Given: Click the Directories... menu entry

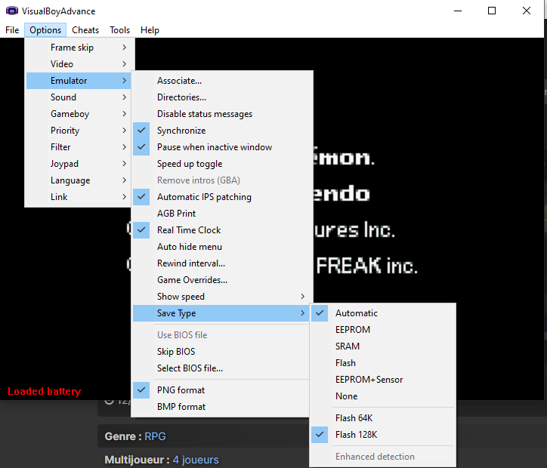Looking at the screenshot, I should 181,97.
